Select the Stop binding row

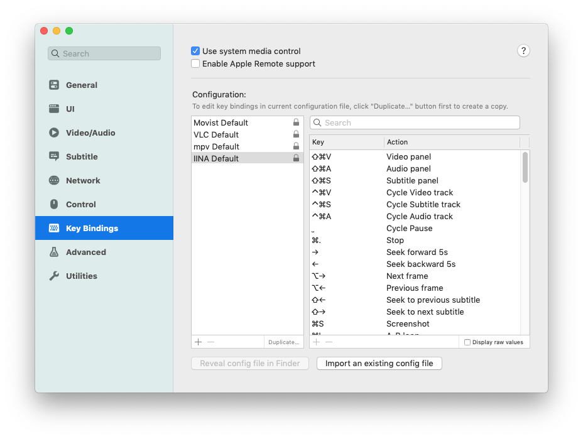pos(415,240)
